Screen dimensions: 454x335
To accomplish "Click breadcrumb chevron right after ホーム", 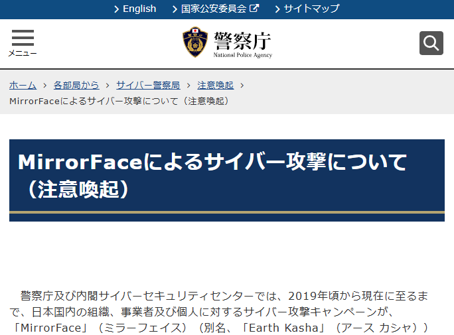I will (44, 86).
